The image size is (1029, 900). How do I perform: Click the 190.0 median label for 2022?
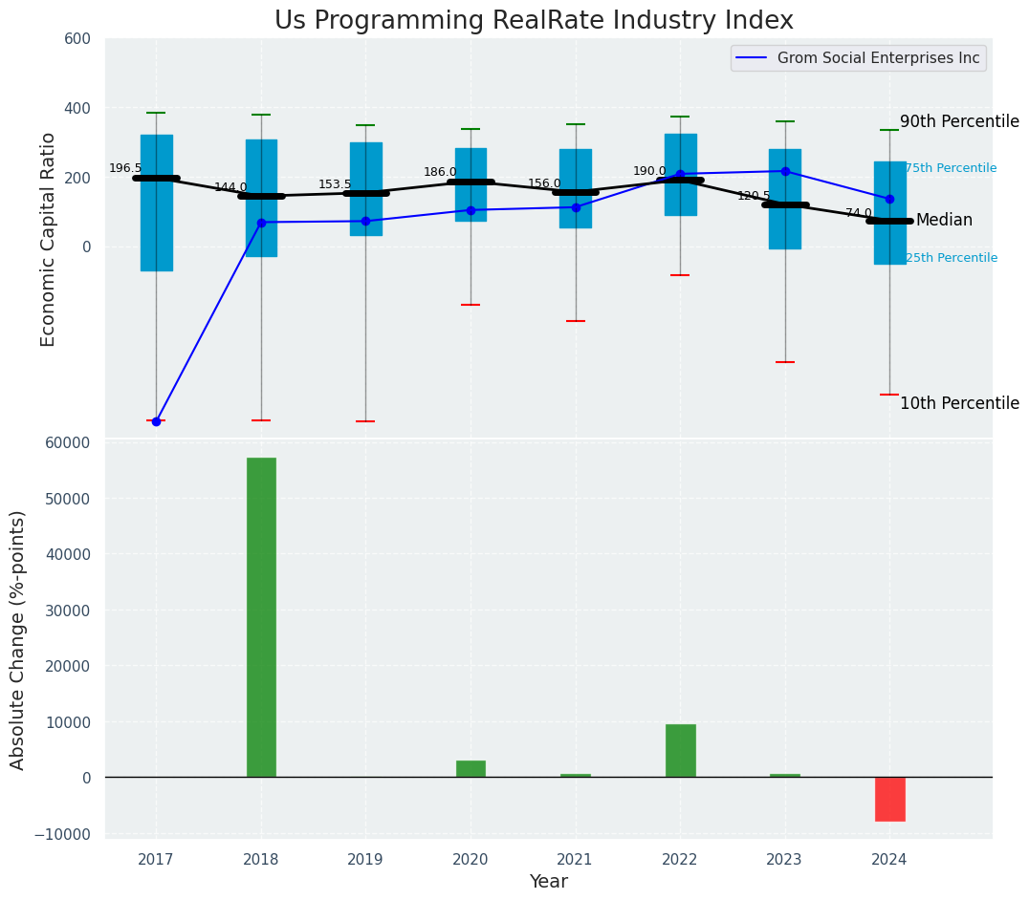(x=649, y=171)
